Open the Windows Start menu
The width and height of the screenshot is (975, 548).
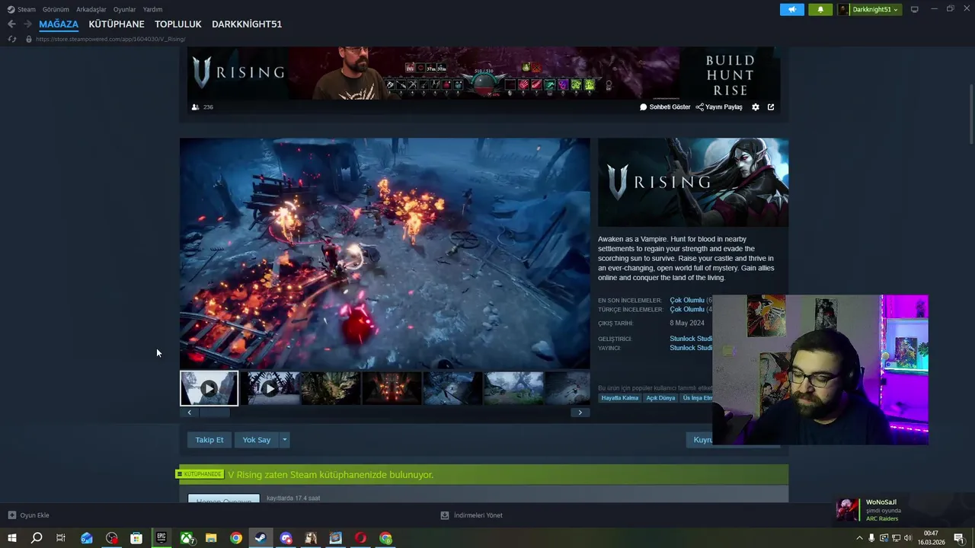[x=11, y=538]
